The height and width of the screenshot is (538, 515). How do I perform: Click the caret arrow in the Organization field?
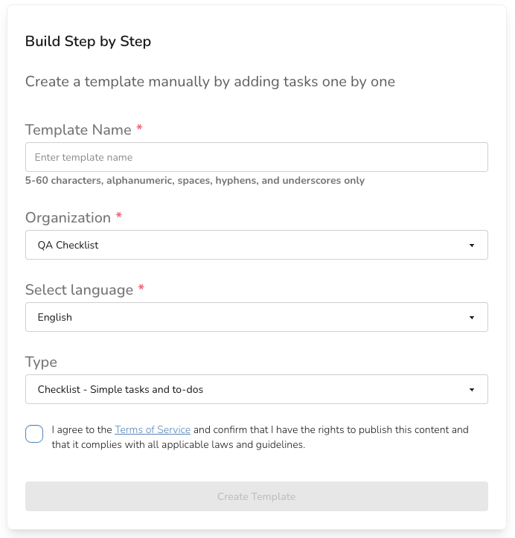coord(472,246)
